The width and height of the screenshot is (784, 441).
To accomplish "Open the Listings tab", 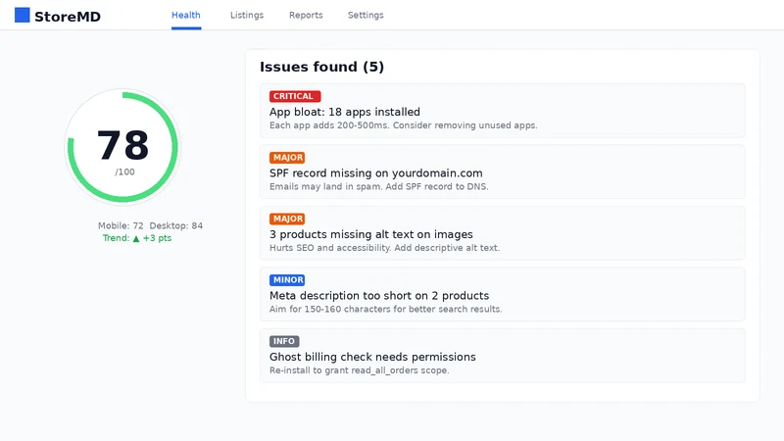I will tap(247, 15).
